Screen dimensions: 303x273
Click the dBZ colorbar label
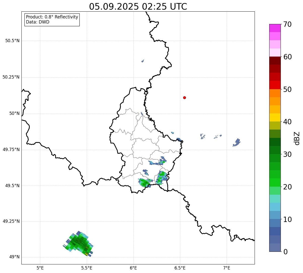coord(297,138)
